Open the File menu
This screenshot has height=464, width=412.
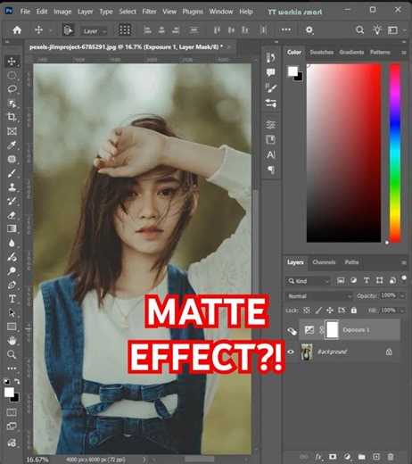pos(25,12)
